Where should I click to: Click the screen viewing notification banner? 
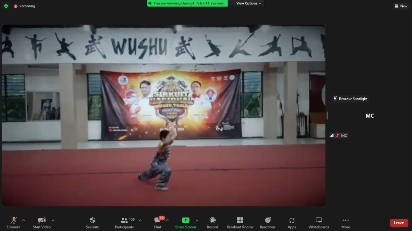point(187,3)
